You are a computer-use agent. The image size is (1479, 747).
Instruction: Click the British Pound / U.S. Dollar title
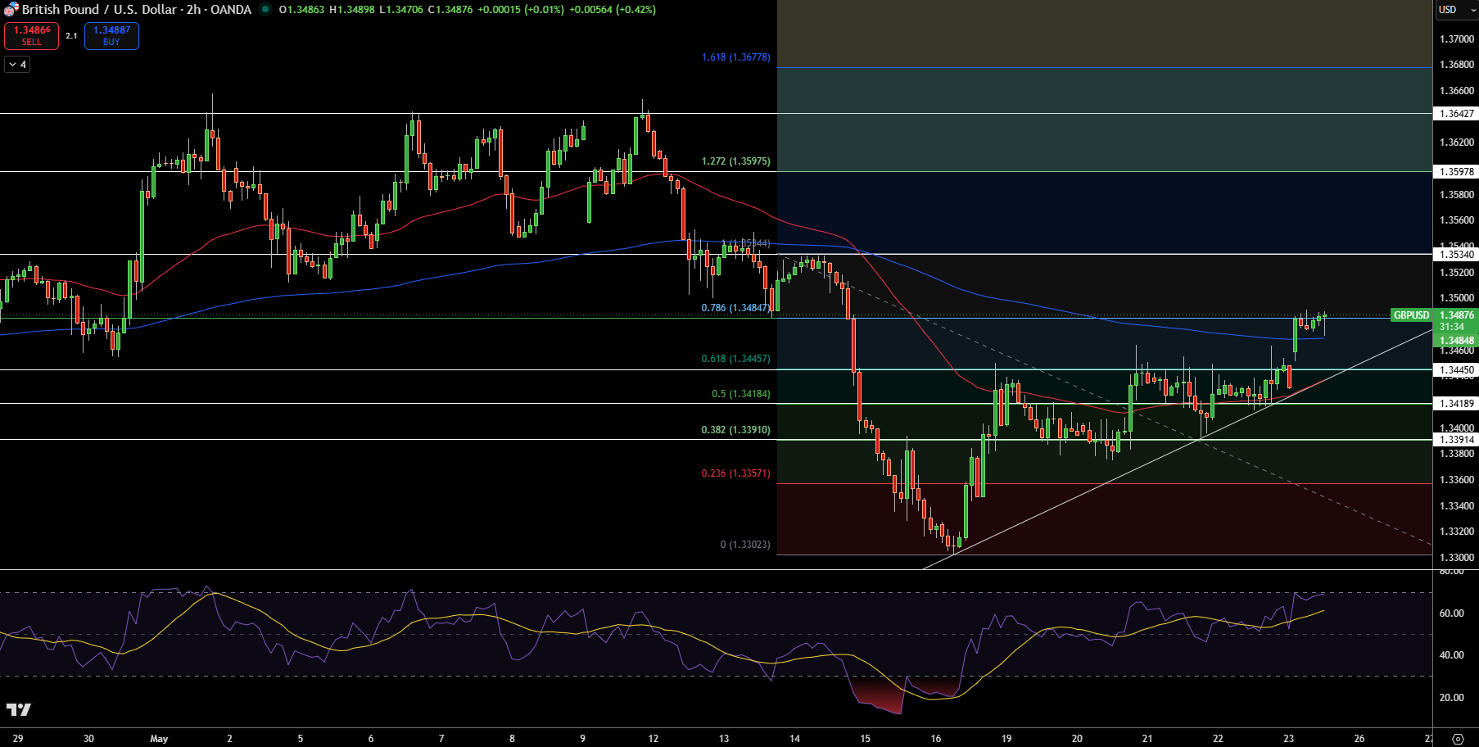tap(99, 10)
